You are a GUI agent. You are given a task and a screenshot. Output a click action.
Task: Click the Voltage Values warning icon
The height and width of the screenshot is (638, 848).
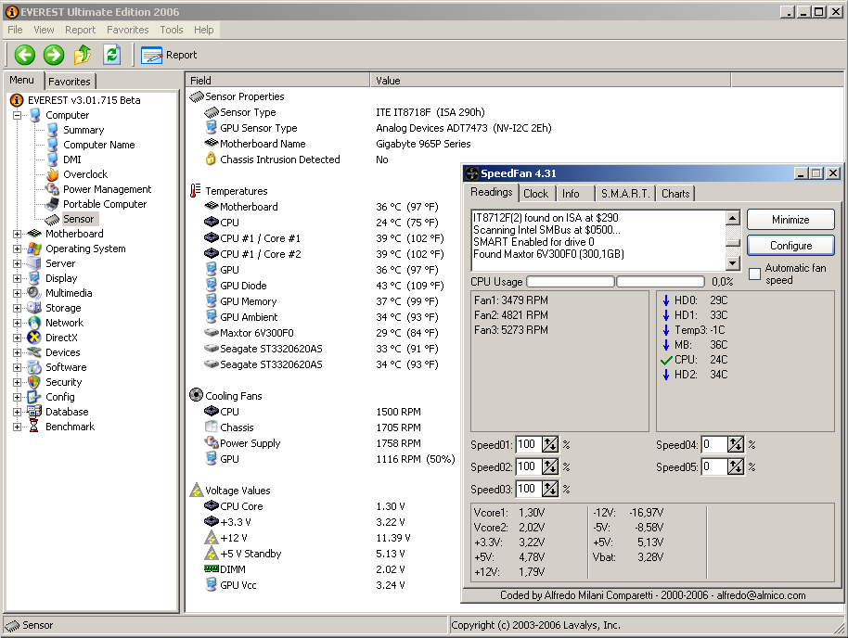pos(196,491)
